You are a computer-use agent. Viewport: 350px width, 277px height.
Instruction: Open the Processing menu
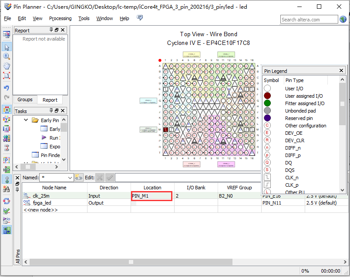pos(60,18)
